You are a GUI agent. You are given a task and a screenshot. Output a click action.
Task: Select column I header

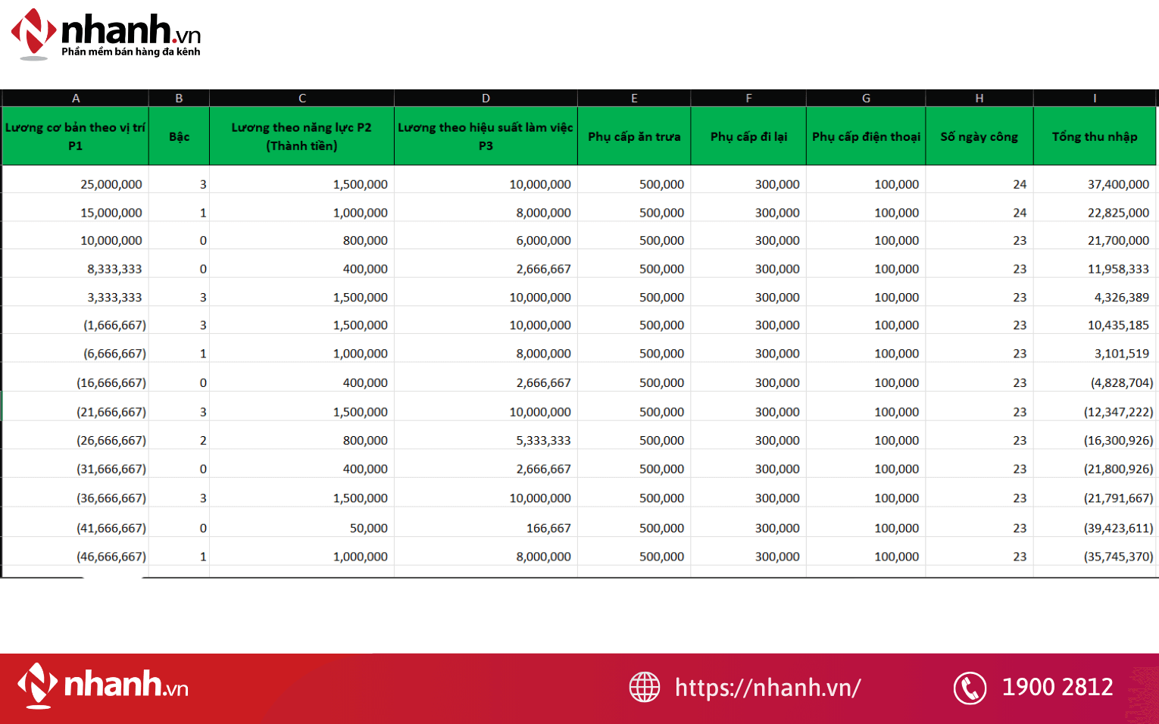1095,98
